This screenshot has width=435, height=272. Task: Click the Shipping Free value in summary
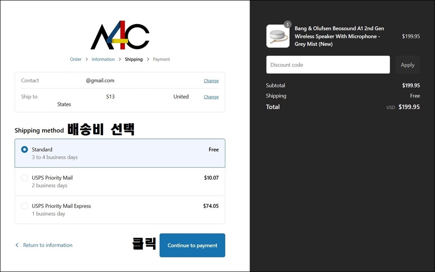(x=415, y=96)
